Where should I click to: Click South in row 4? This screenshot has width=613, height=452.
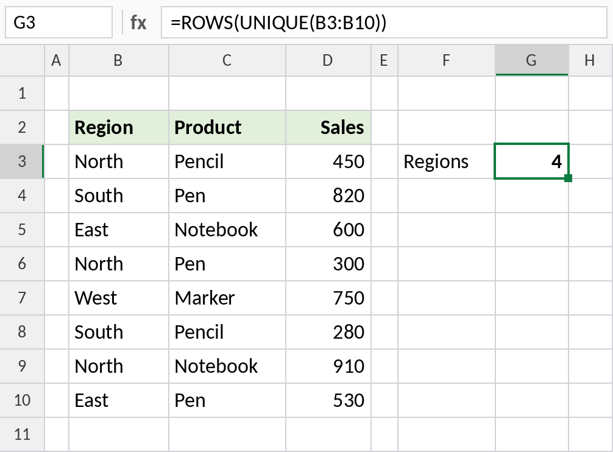click(119, 196)
